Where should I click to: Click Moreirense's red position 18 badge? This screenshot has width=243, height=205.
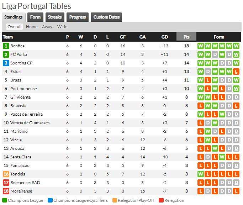tap(6, 191)
